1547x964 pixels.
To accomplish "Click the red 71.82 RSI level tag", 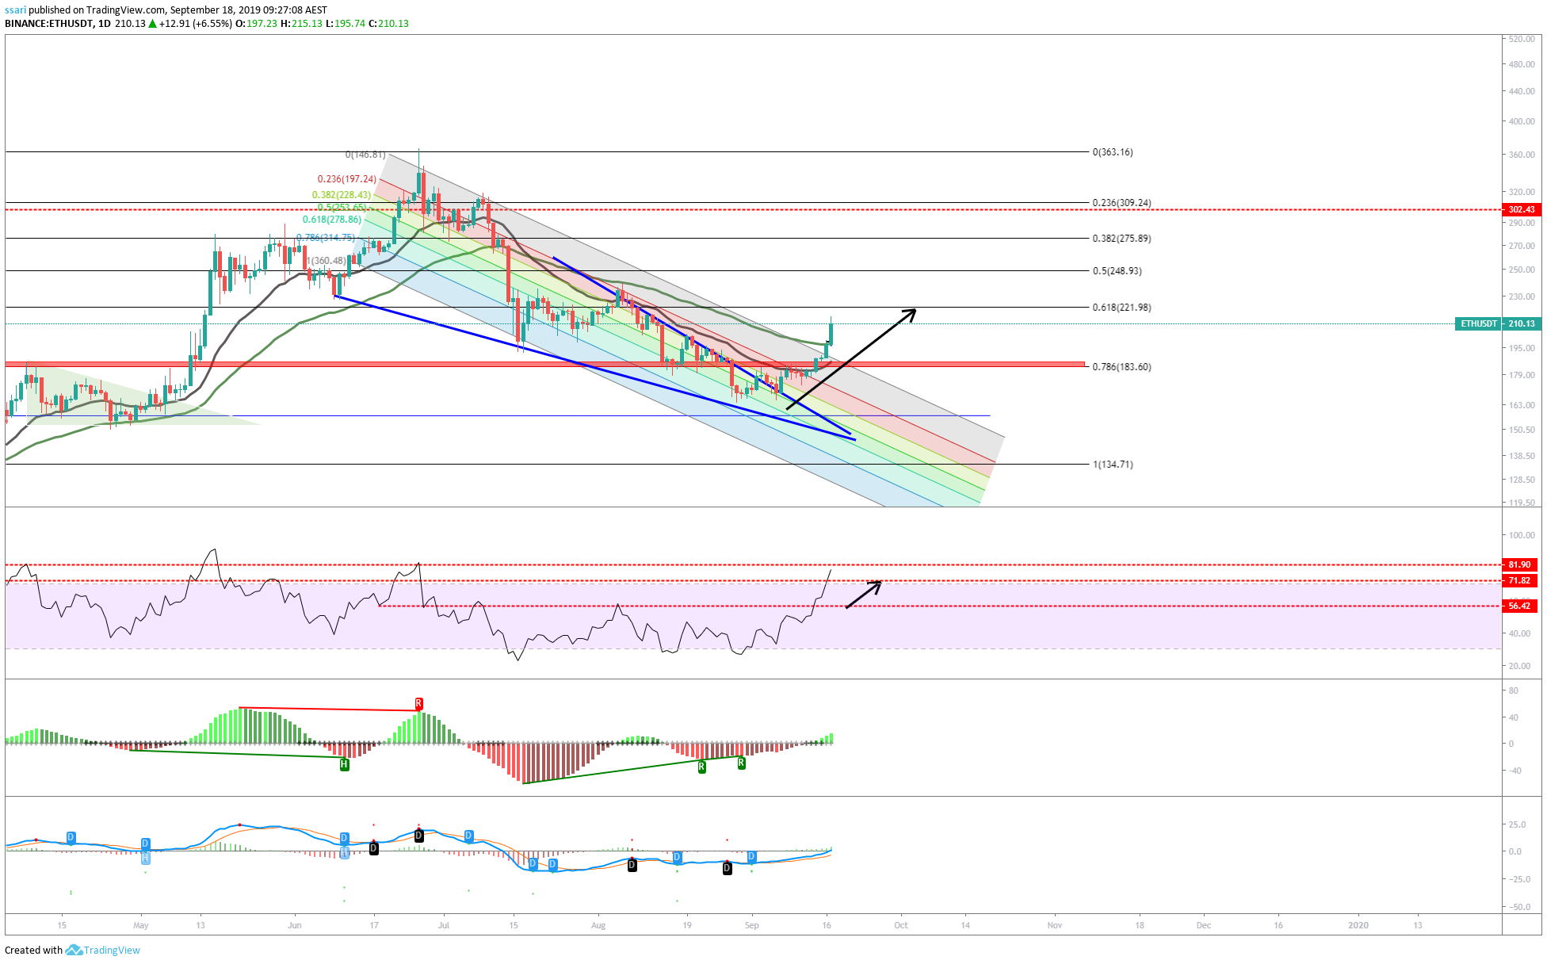I will 1520,580.
